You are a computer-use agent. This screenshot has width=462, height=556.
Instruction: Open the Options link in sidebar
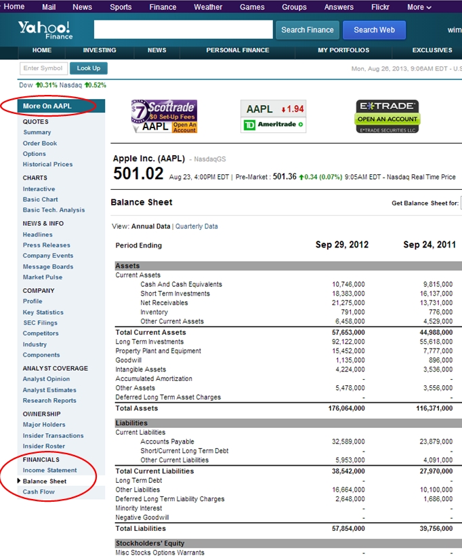(35, 154)
